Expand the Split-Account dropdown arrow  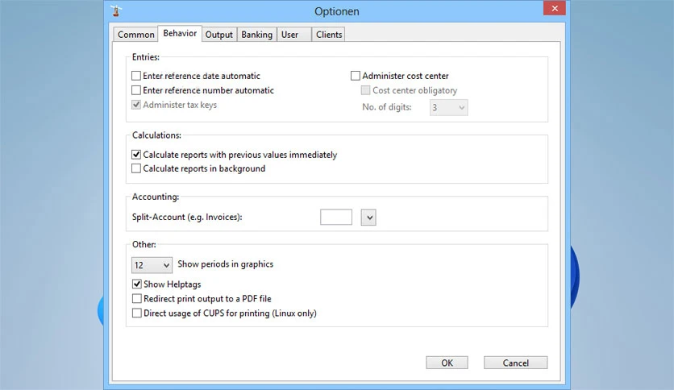(x=368, y=218)
